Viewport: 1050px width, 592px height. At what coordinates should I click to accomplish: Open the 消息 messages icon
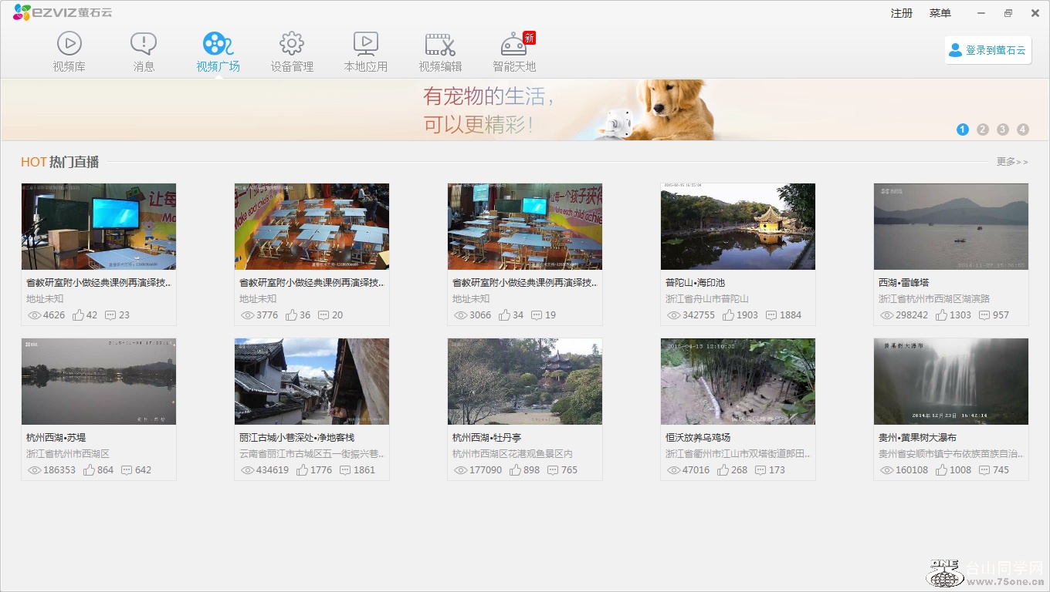click(144, 44)
